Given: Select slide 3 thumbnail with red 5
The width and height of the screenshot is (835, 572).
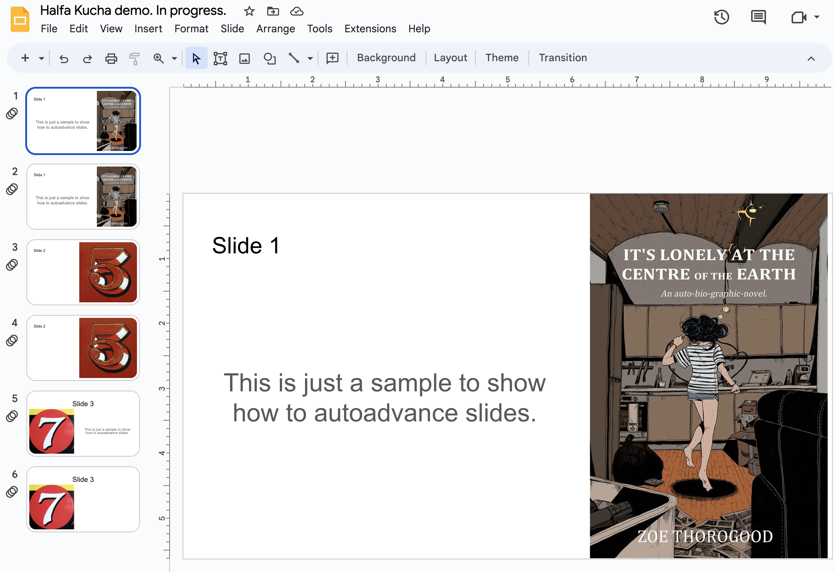Looking at the screenshot, I should click(83, 272).
